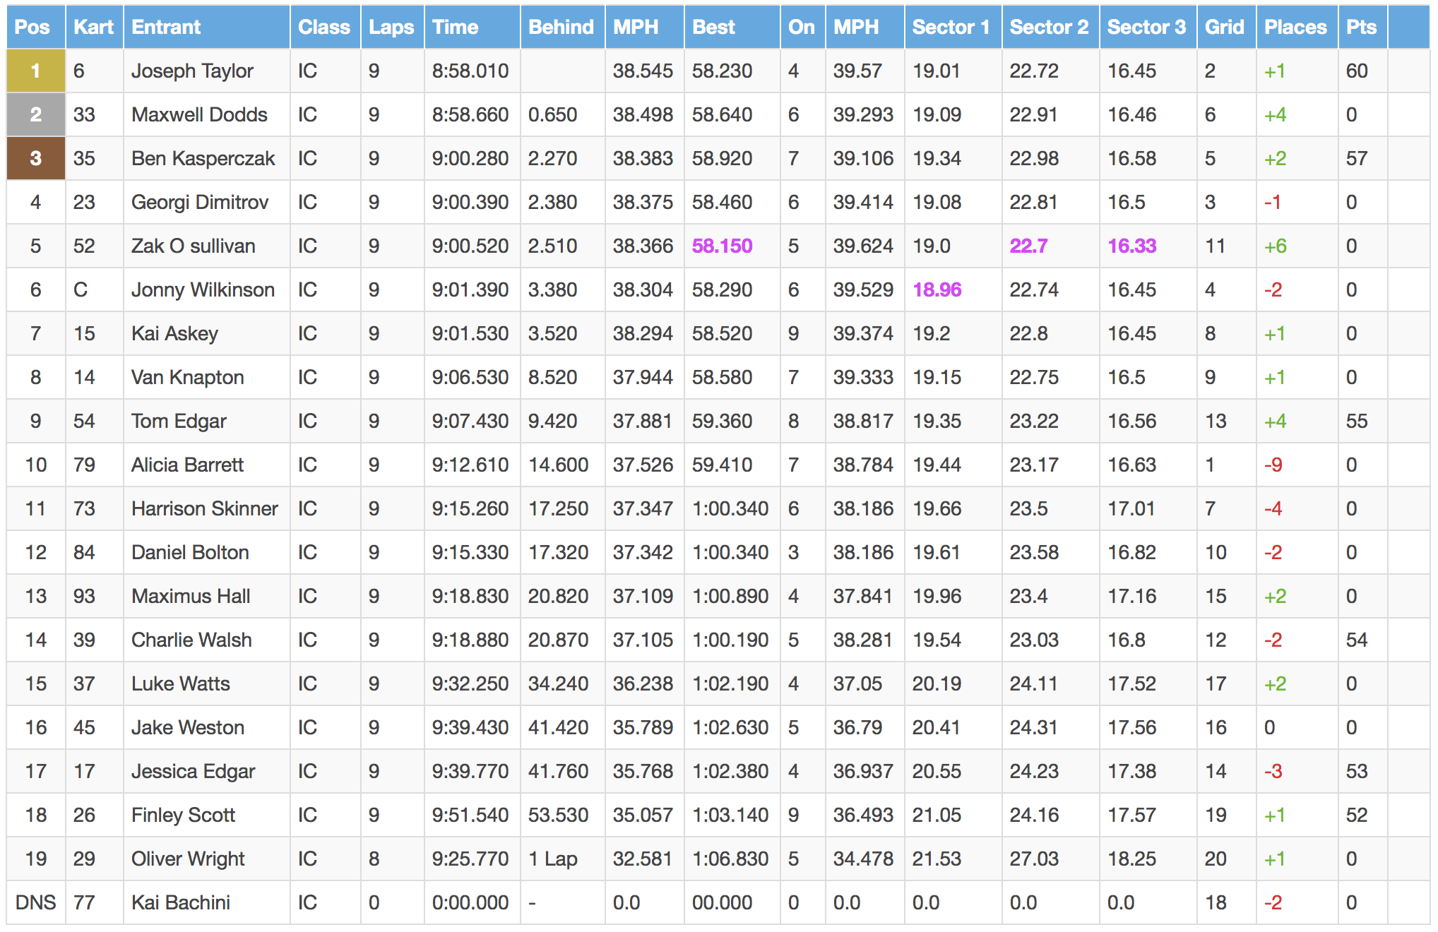The height and width of the screenshot is (932, 1438).
Task: Select entrant Oliver Wright
Action: [188, 859]
